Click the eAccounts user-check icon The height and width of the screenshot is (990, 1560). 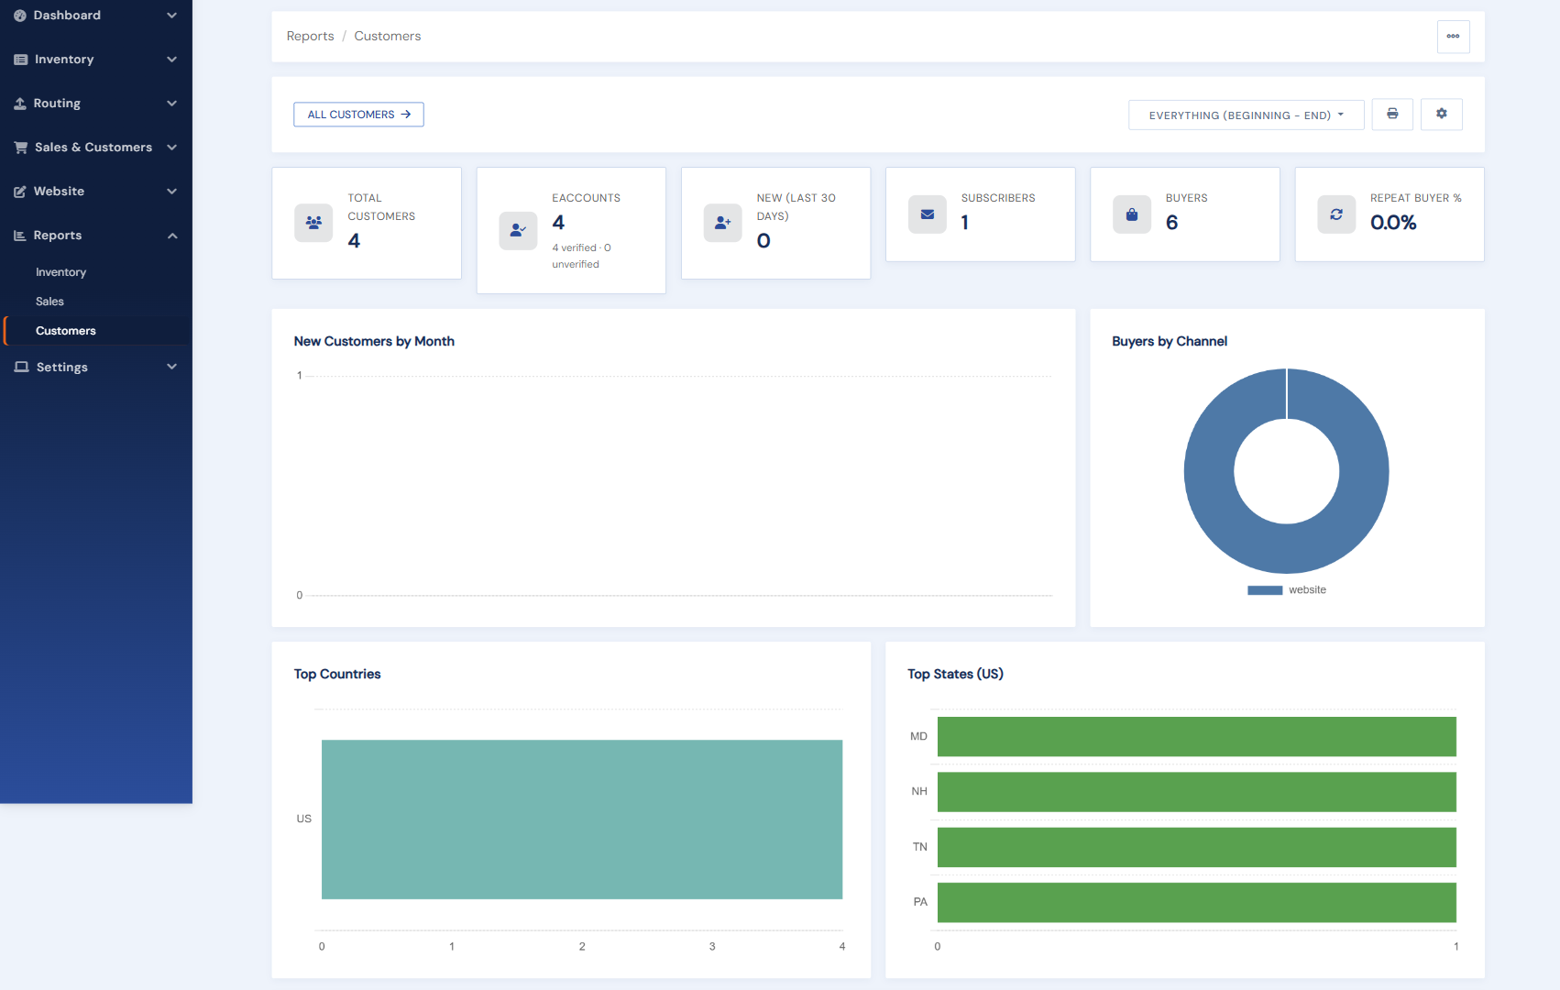518,230
